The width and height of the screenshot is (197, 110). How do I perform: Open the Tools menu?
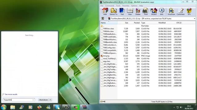[x=118, y=6]
